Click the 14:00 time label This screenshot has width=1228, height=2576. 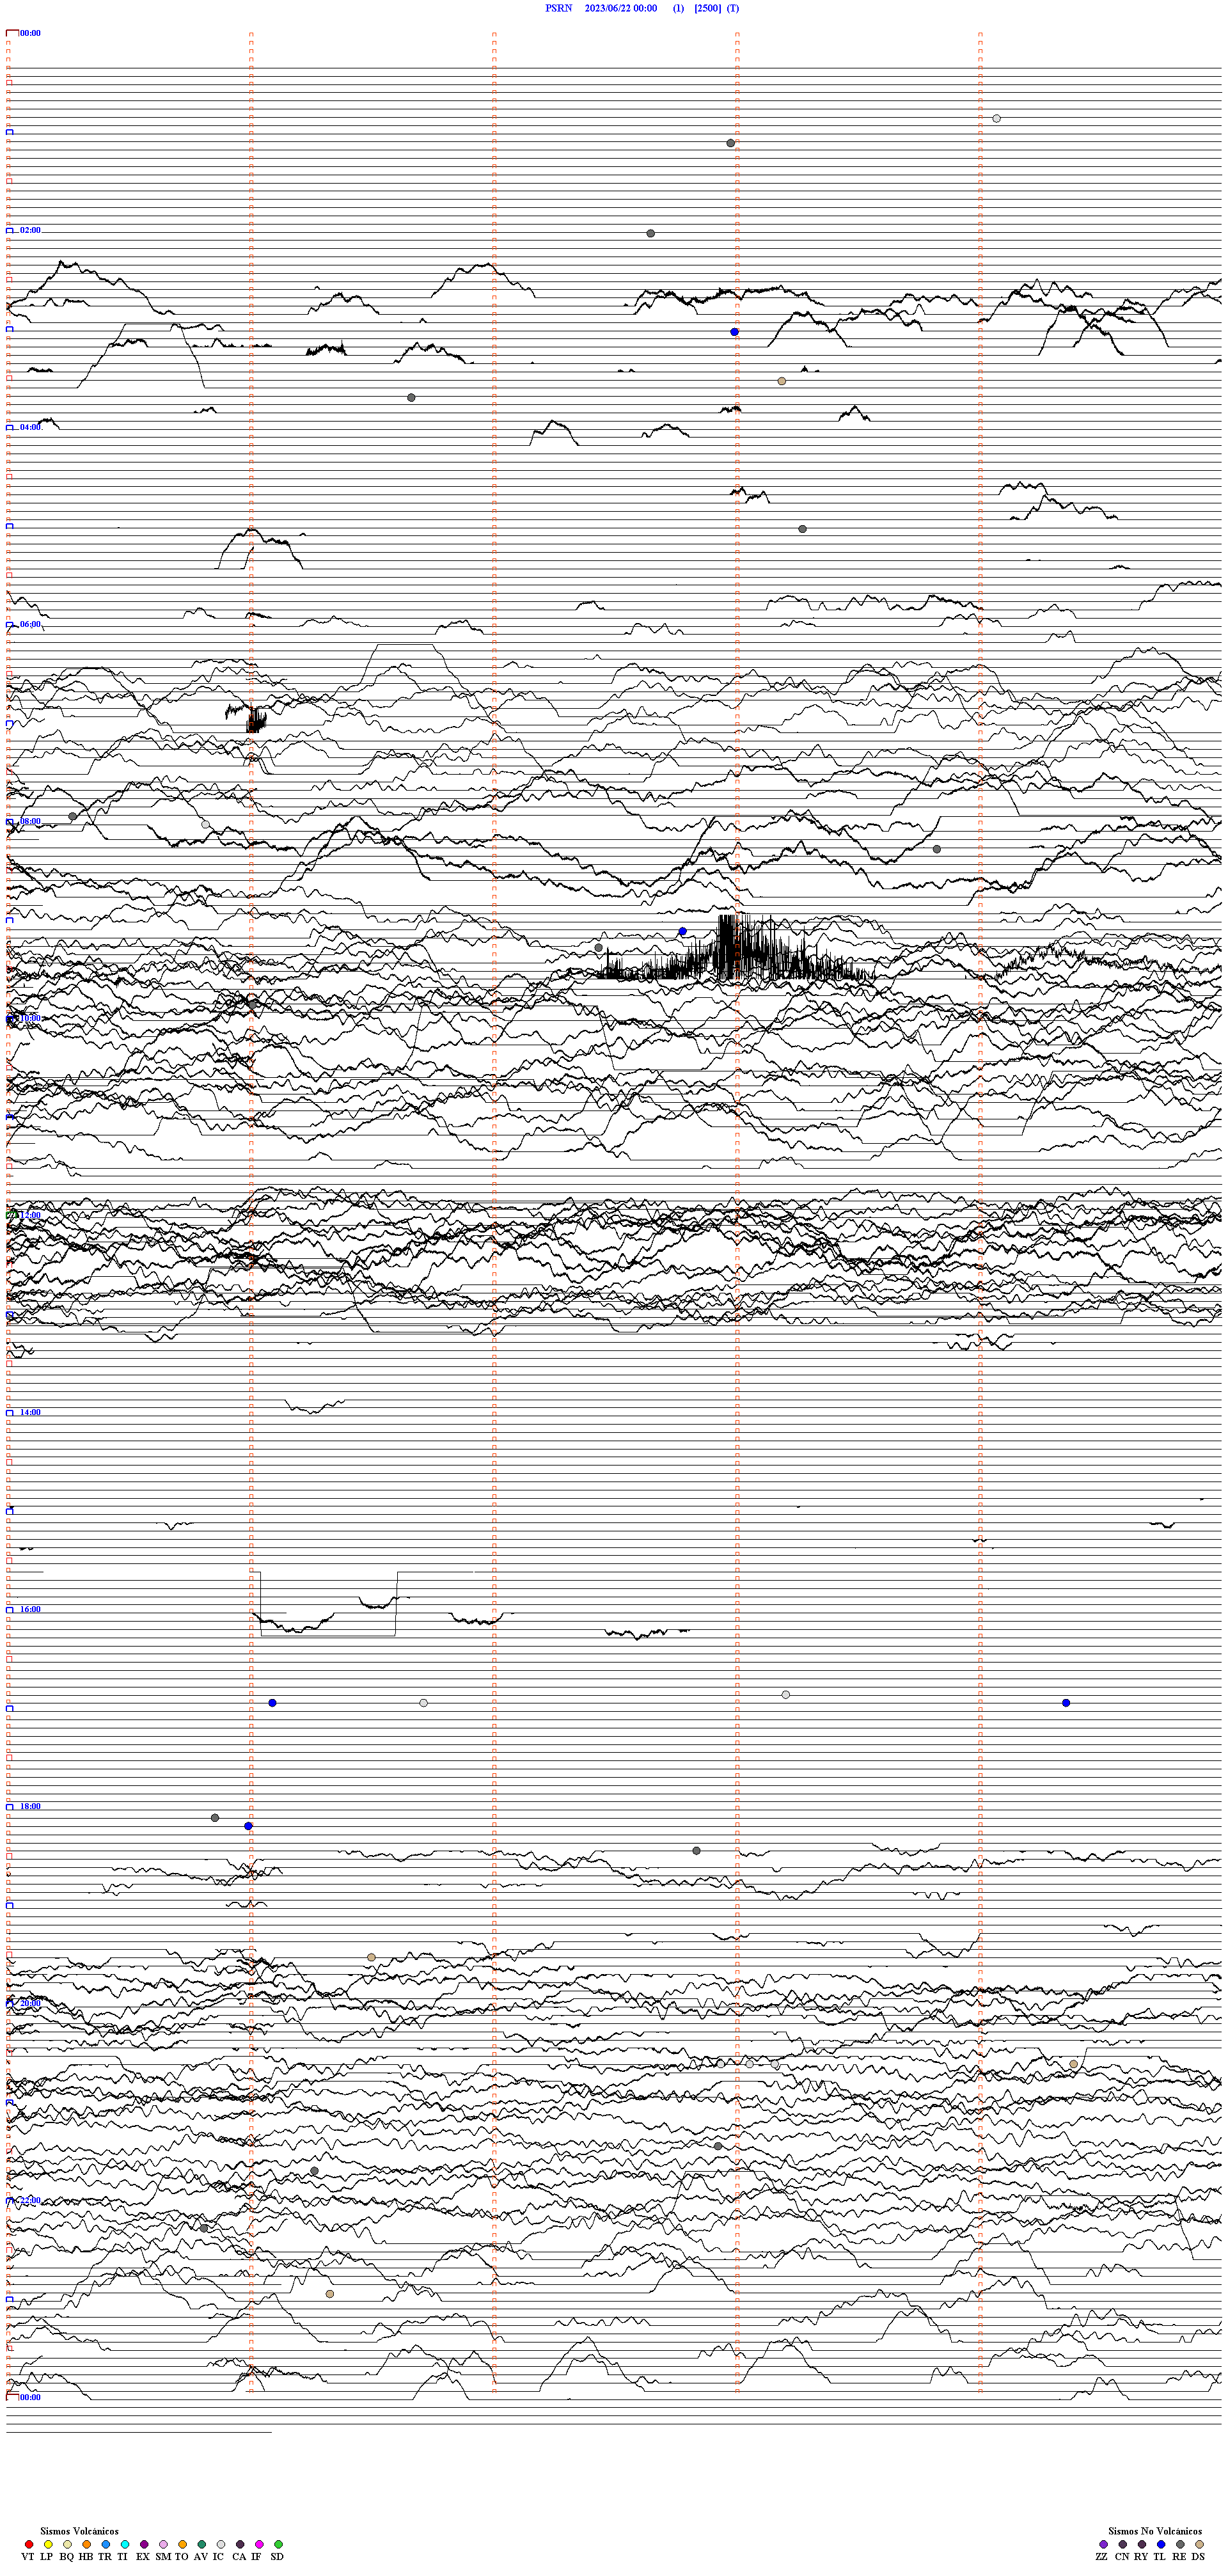30,1412
